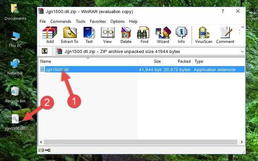Select the Recycle Bin desktop icon

pos(15,95)
